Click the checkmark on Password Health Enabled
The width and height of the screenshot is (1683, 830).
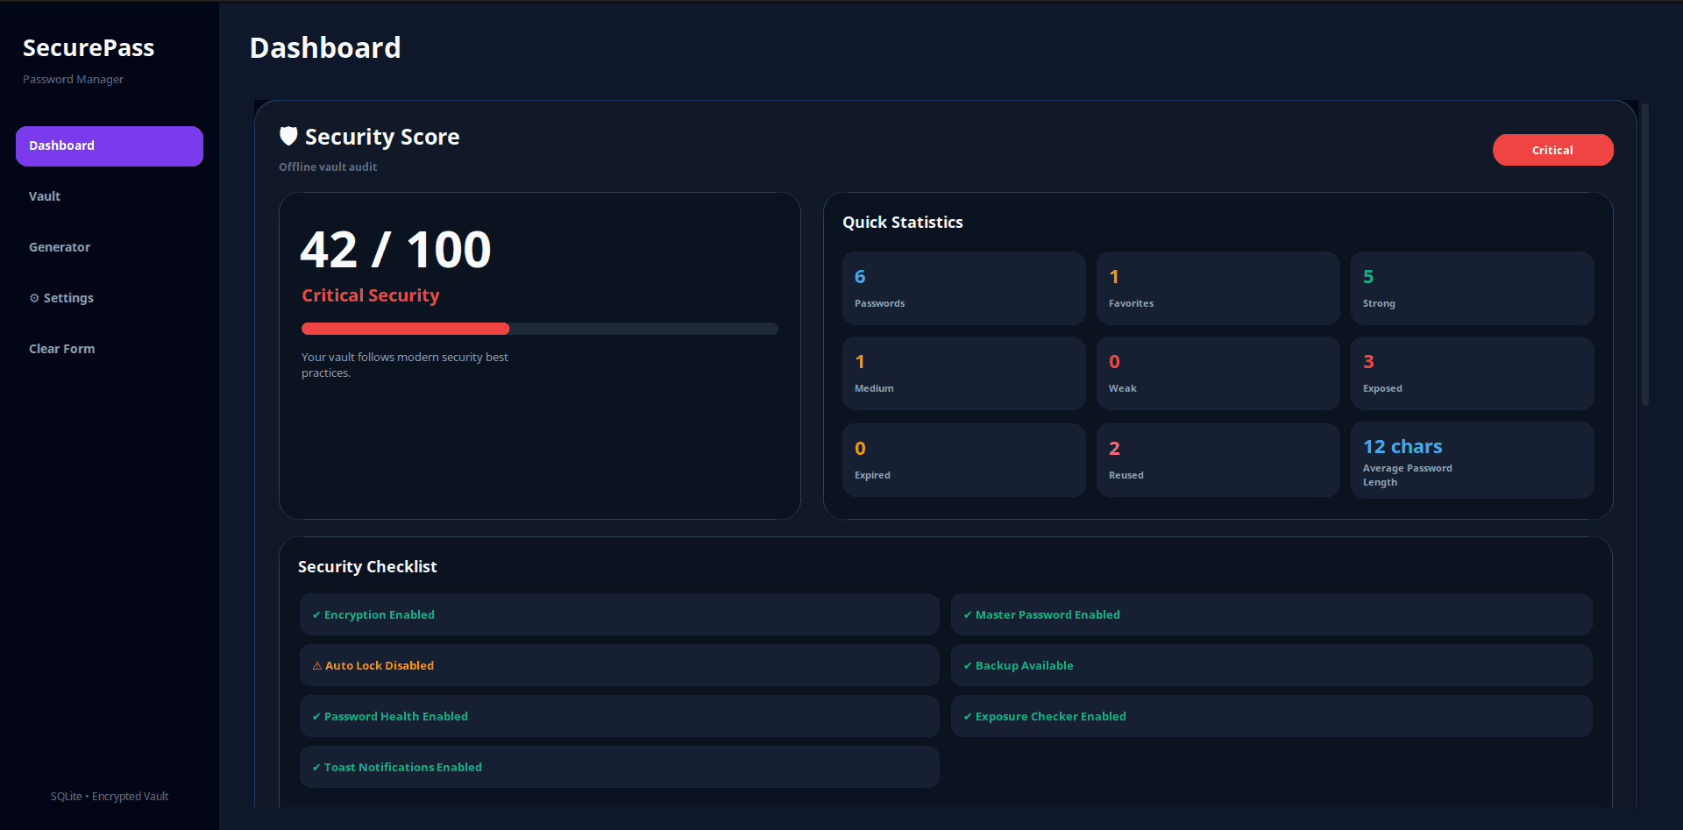(316, 717)
